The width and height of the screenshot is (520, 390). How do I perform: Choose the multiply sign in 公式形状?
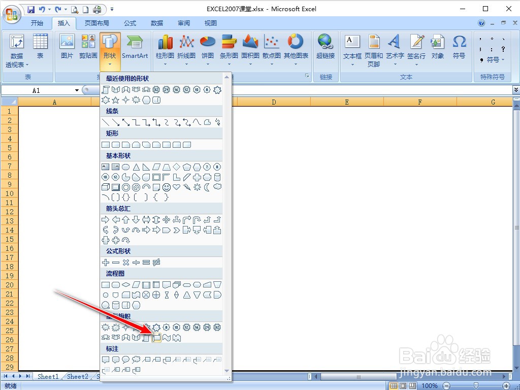click(x=126, y=263)
